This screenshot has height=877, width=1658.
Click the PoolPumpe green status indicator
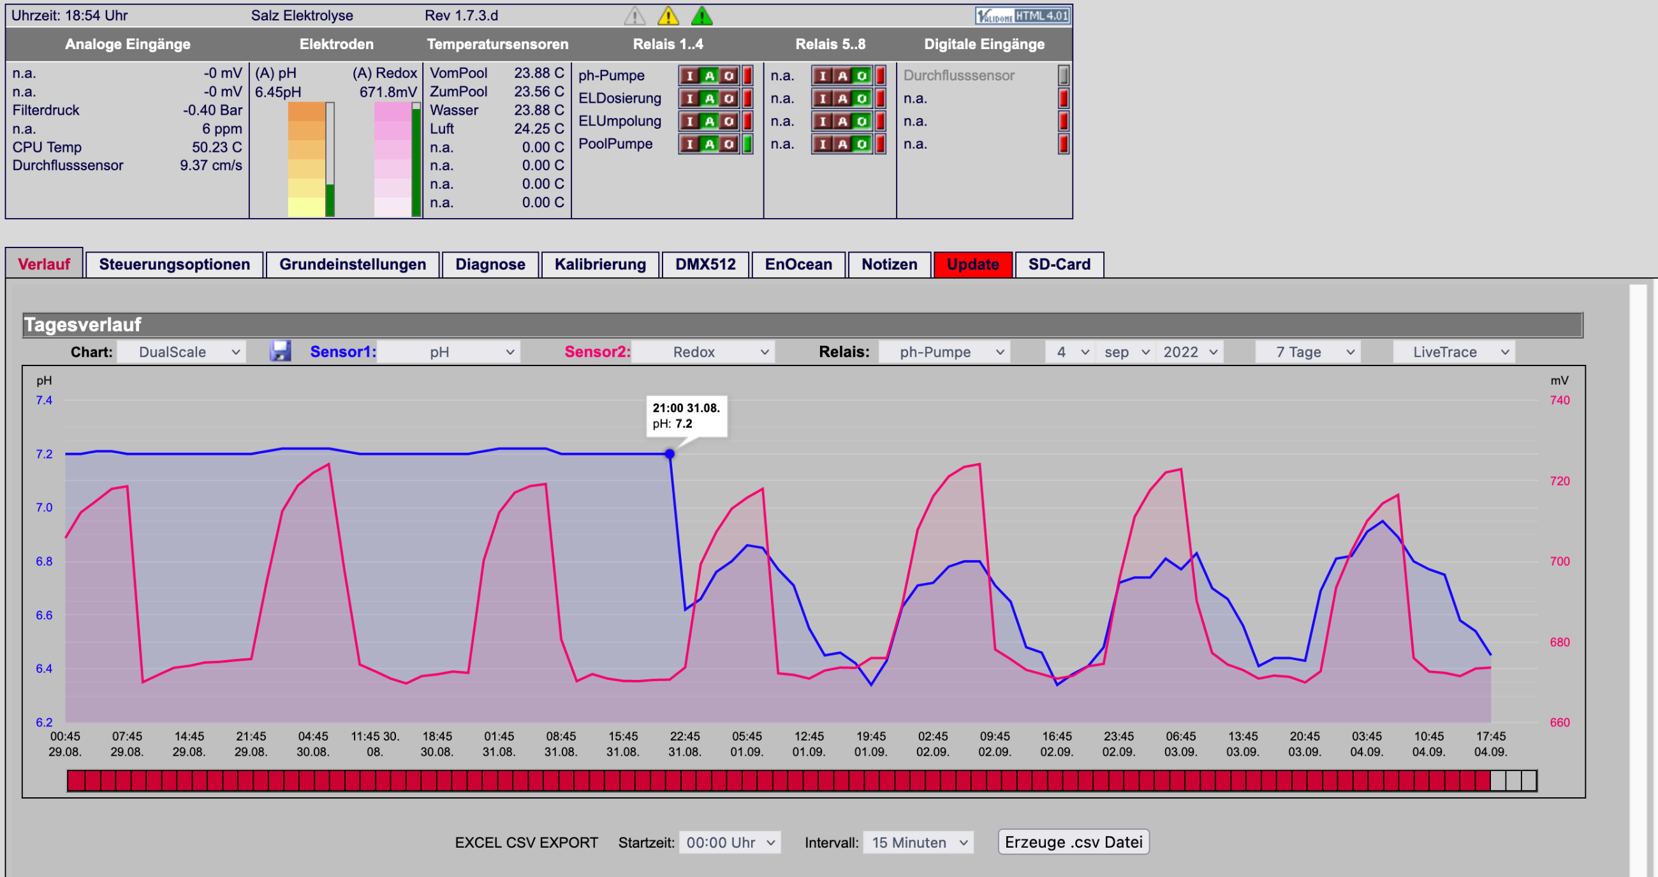pyautogui.click(x=748, y=144)
